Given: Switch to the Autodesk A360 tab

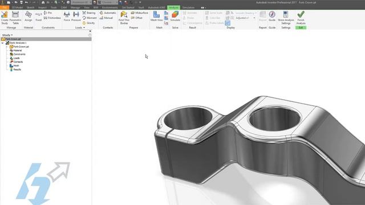Looking at the screenshot, I should point(156,7).
